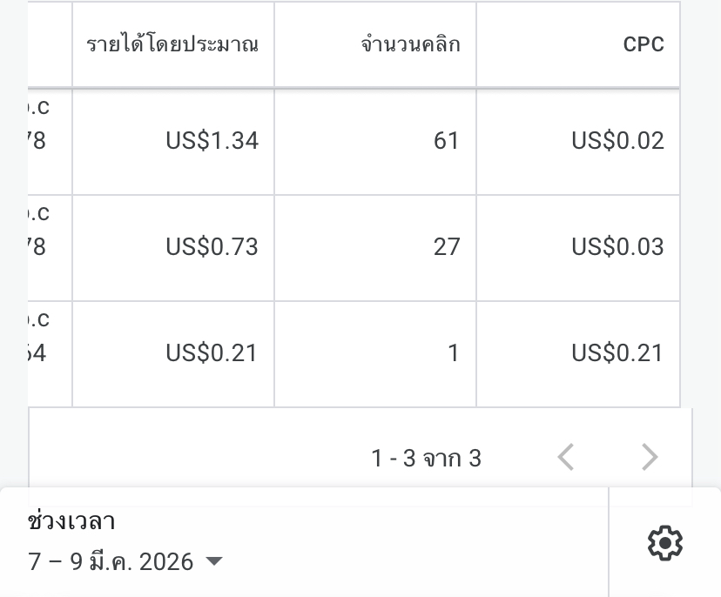This screenshot has width=721, height=597.
Task: Select US$0.21 in the รายได้โดยประมาณ column
Action: click(x=212, y=353)
